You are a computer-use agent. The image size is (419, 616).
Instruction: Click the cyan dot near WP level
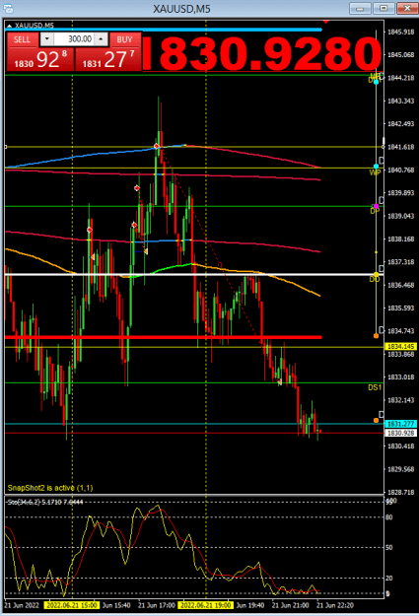point(377,167)
